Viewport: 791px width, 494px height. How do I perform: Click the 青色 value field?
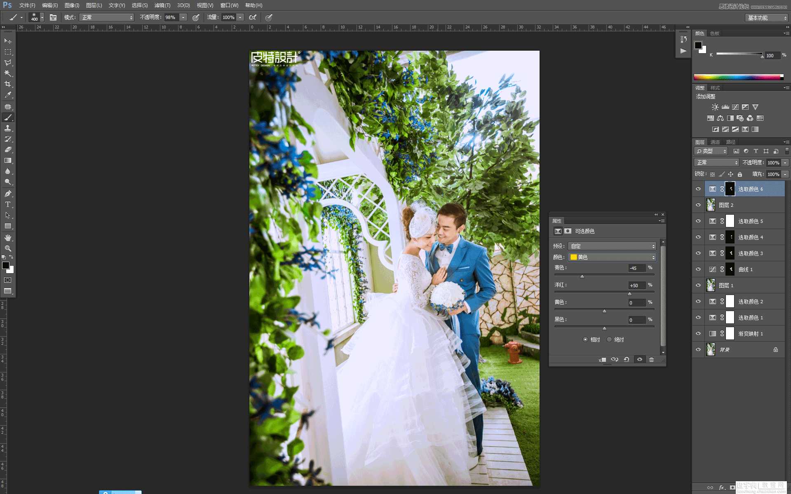tap(637, 268)
